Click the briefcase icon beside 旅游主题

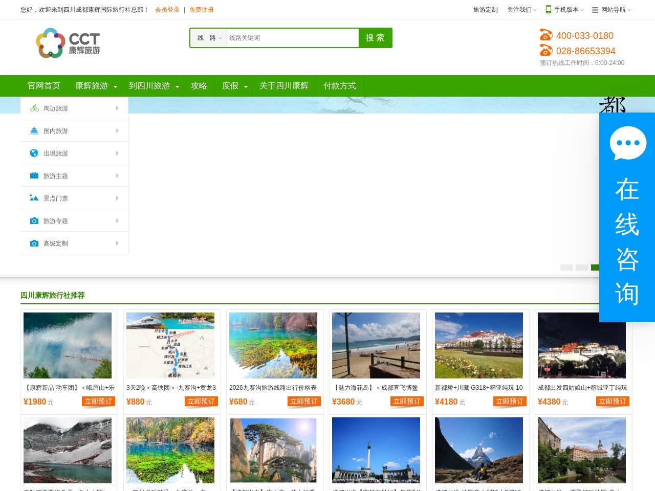pos(34,175)
